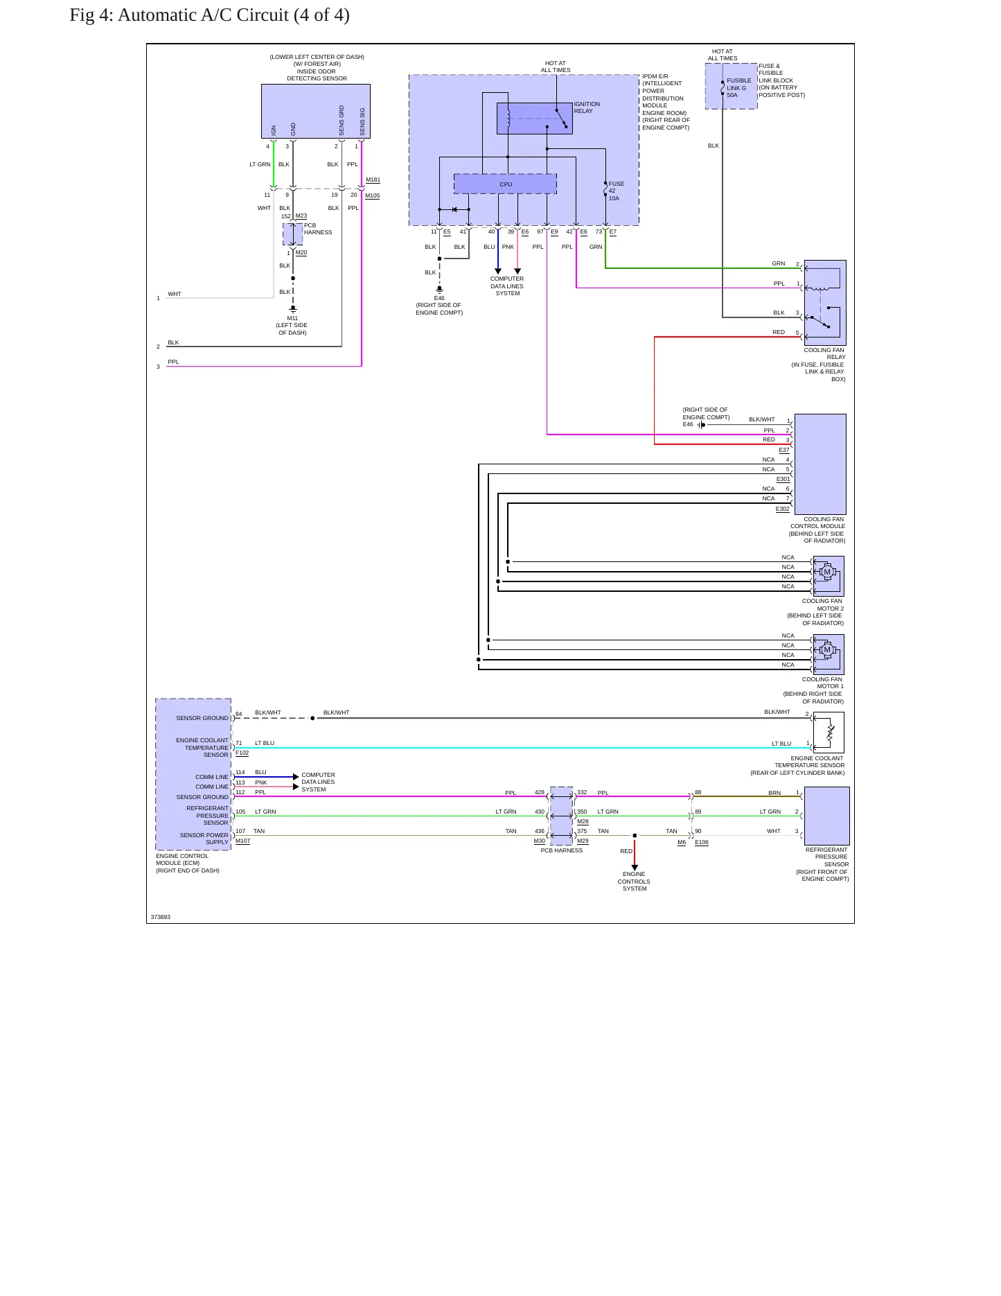Select the 'E5' connector label
The width and height of the screenshot is (1001, 1296).
[x=447, y=232]
